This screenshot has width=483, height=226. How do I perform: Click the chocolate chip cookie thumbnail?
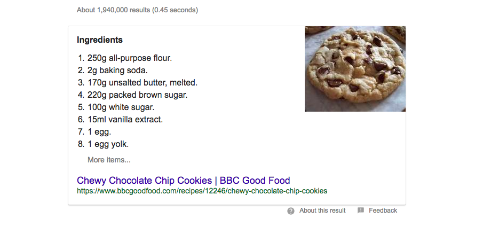tap(355, 69)
